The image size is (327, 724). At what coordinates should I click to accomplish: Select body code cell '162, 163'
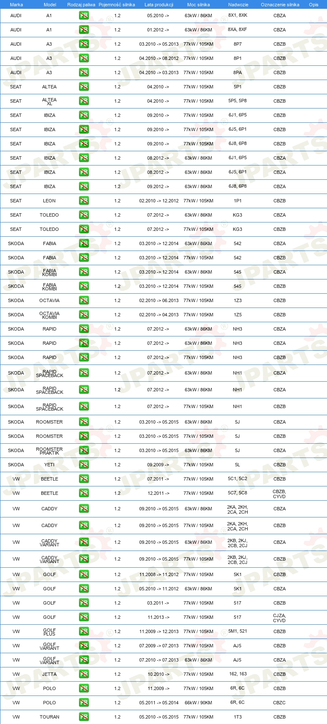(x=238, y=674)
